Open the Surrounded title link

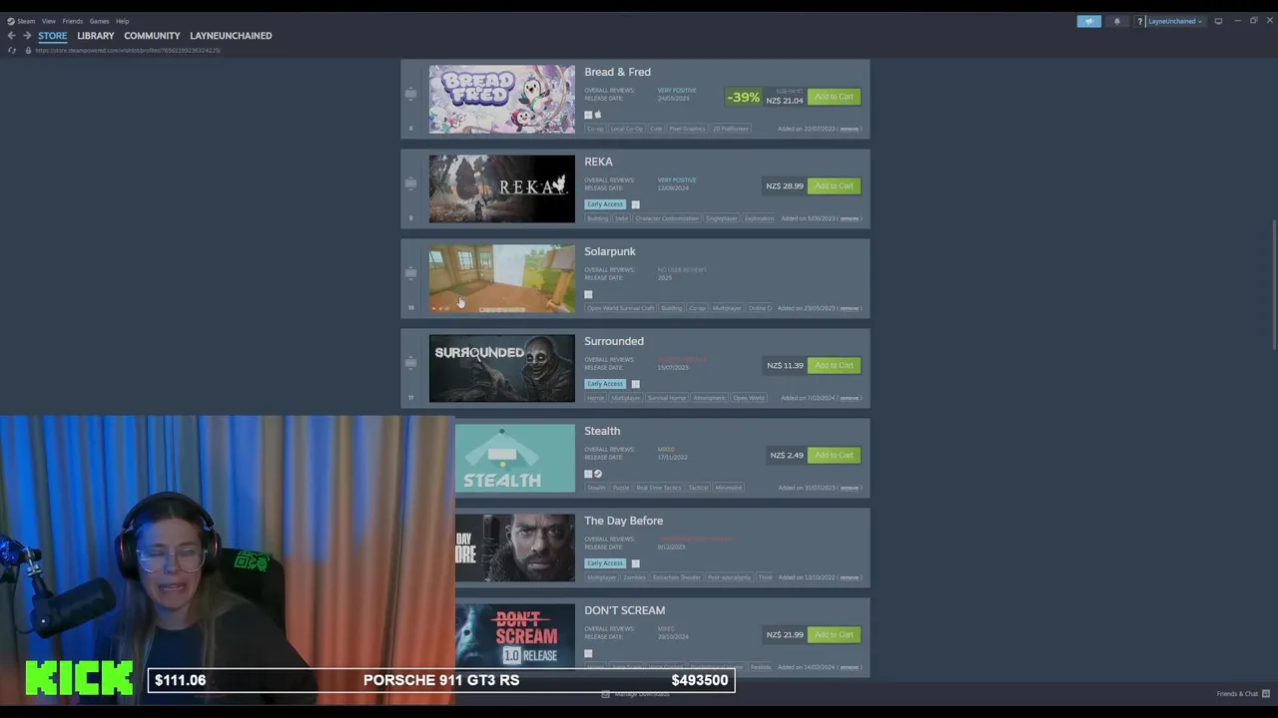coord(614,341)
